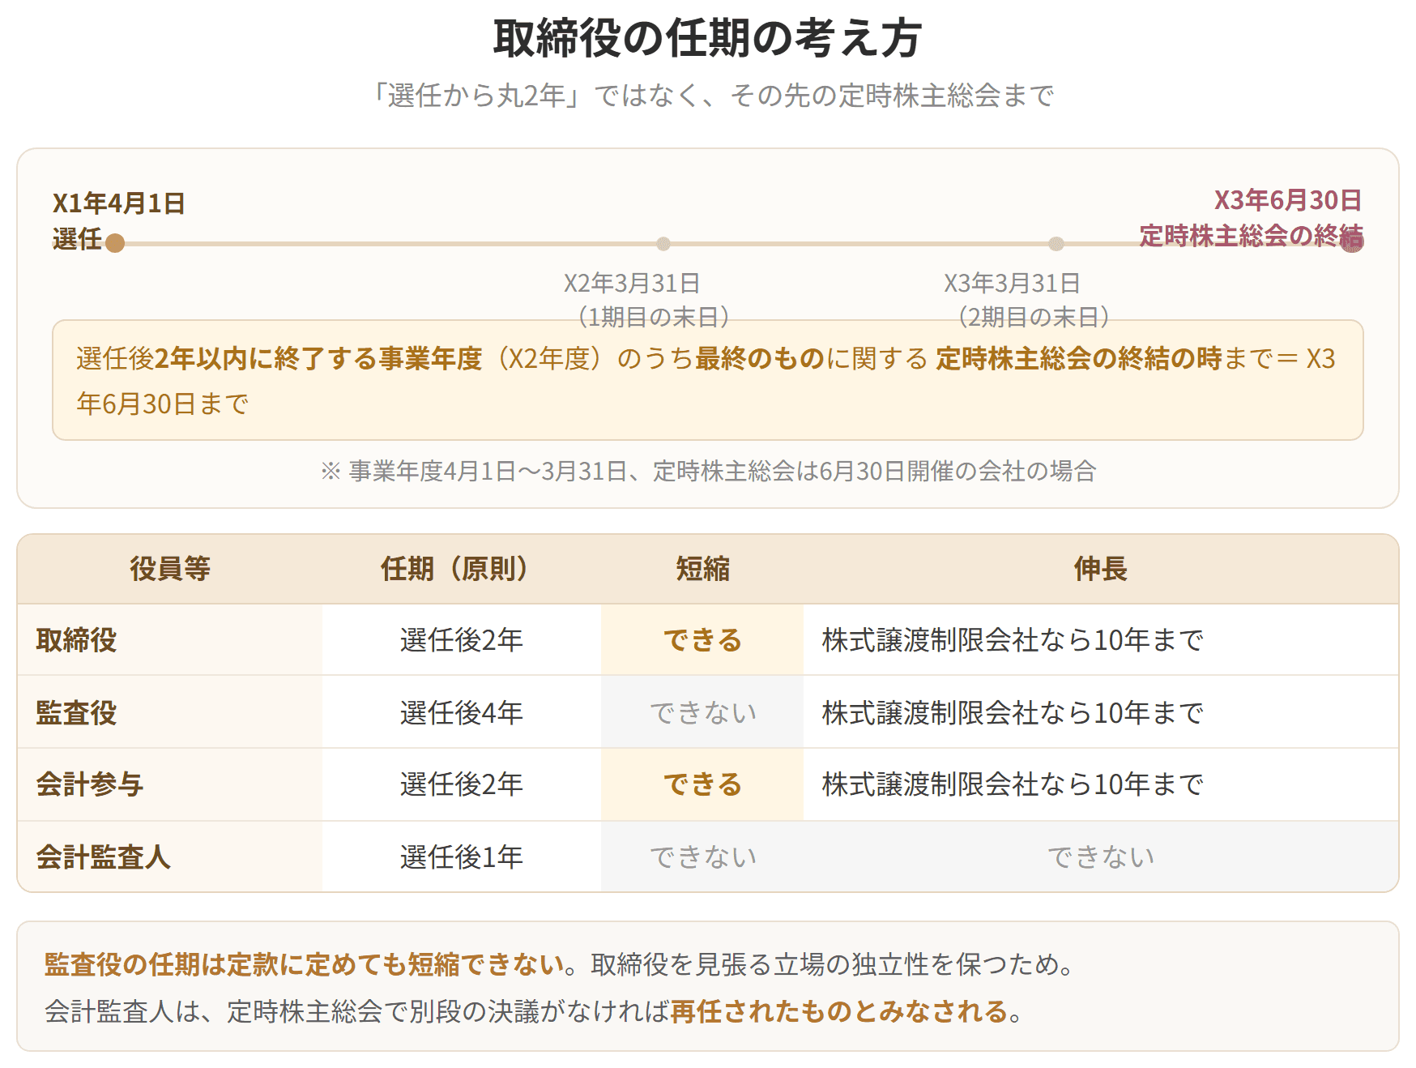This screenshot has height=1068, width=1416.
Task: Click the X1年4月1日 選任 timeline start marker
Action: [115, 243]
